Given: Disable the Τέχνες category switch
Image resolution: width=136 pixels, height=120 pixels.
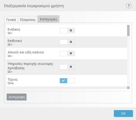Looking at the screenshot, I should coord(67,81).
